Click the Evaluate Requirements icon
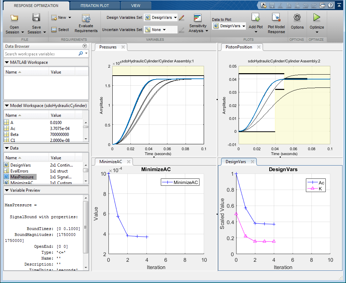The height and width of the screenshot is (283, 346). (86, 19)
